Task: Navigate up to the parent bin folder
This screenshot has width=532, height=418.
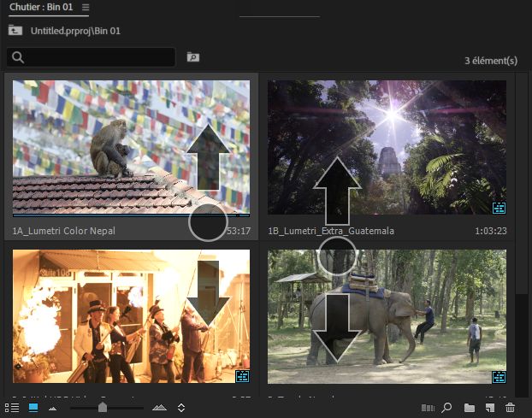Action: click(15, 31)
